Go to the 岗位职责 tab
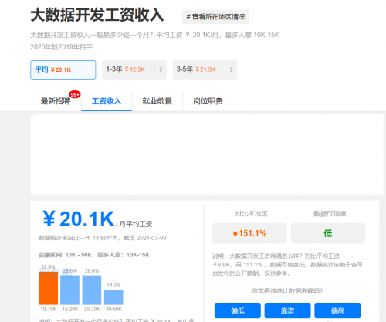Screen dimensions: 386x322 click(x=208, y=101)
